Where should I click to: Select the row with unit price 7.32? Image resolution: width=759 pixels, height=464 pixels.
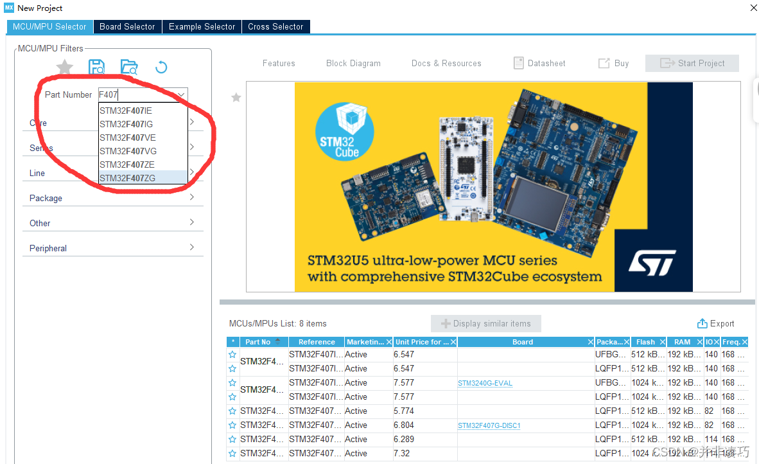pyautogui.click(x=487, y=453)
